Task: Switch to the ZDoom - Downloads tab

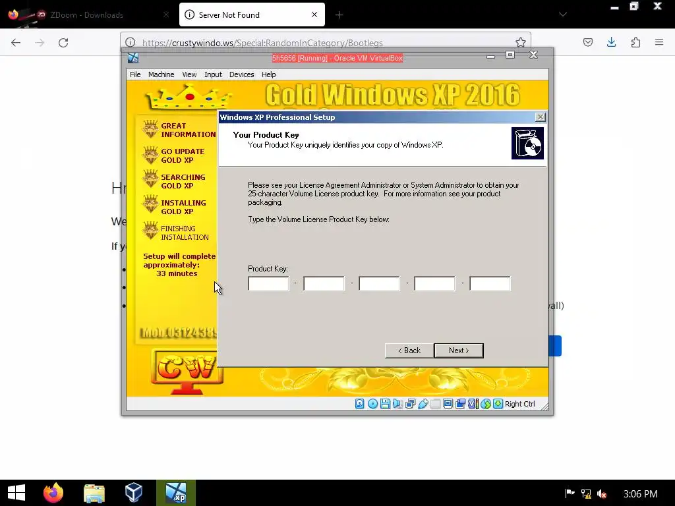Action: coord(86,15)
